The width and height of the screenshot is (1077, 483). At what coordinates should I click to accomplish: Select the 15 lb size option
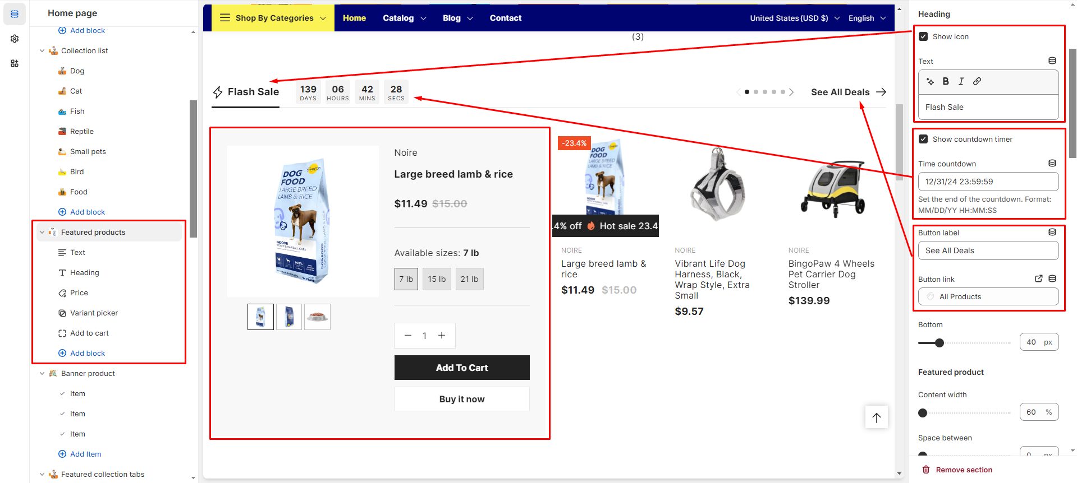tap(437, 279)
